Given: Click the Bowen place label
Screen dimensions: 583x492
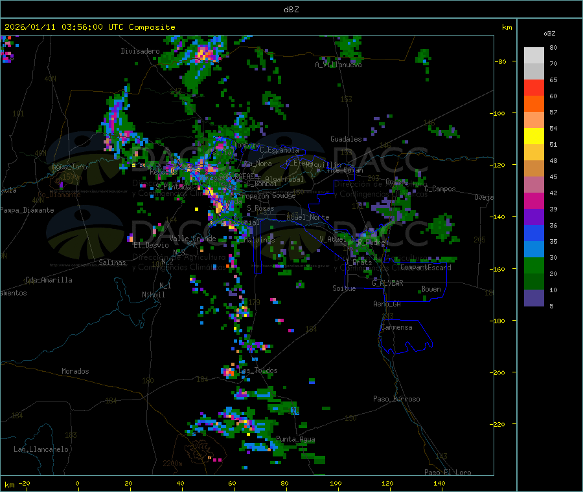Looking at the screenshot, I should 431,289.
